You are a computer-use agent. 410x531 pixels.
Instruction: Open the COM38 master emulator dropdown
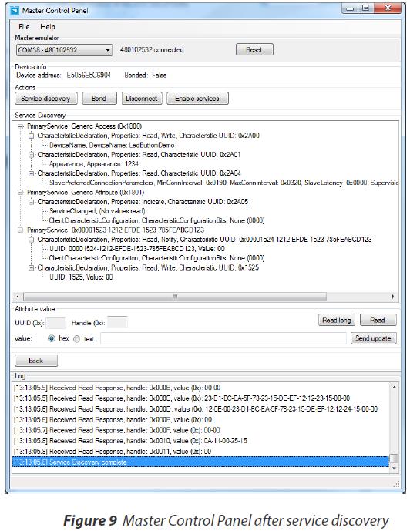(64, 50)
